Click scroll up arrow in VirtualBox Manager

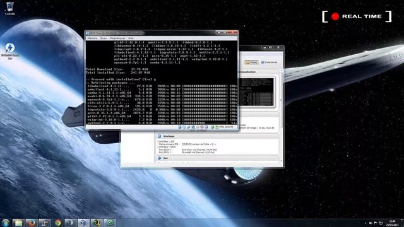click(x=281, y=70)
